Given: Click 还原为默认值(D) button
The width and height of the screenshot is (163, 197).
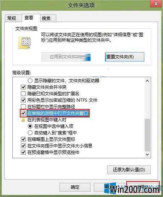Looking at the screenshot, I should [x=129, y=170].
